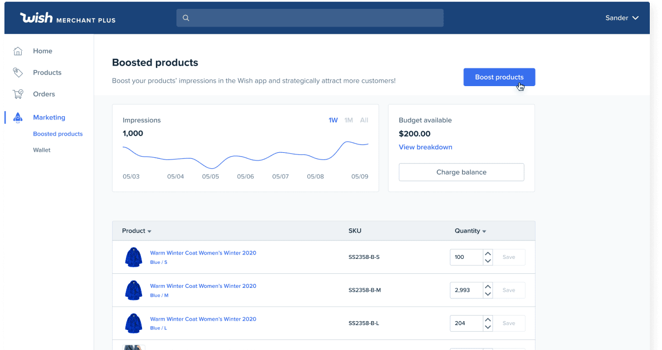
Task: Increase quantity for SKU SS2358-B-S
Action: tap(488, 254)
